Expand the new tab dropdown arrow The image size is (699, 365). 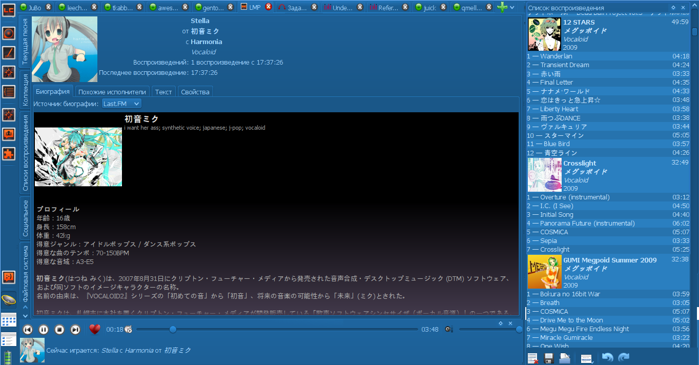(512, 8)
